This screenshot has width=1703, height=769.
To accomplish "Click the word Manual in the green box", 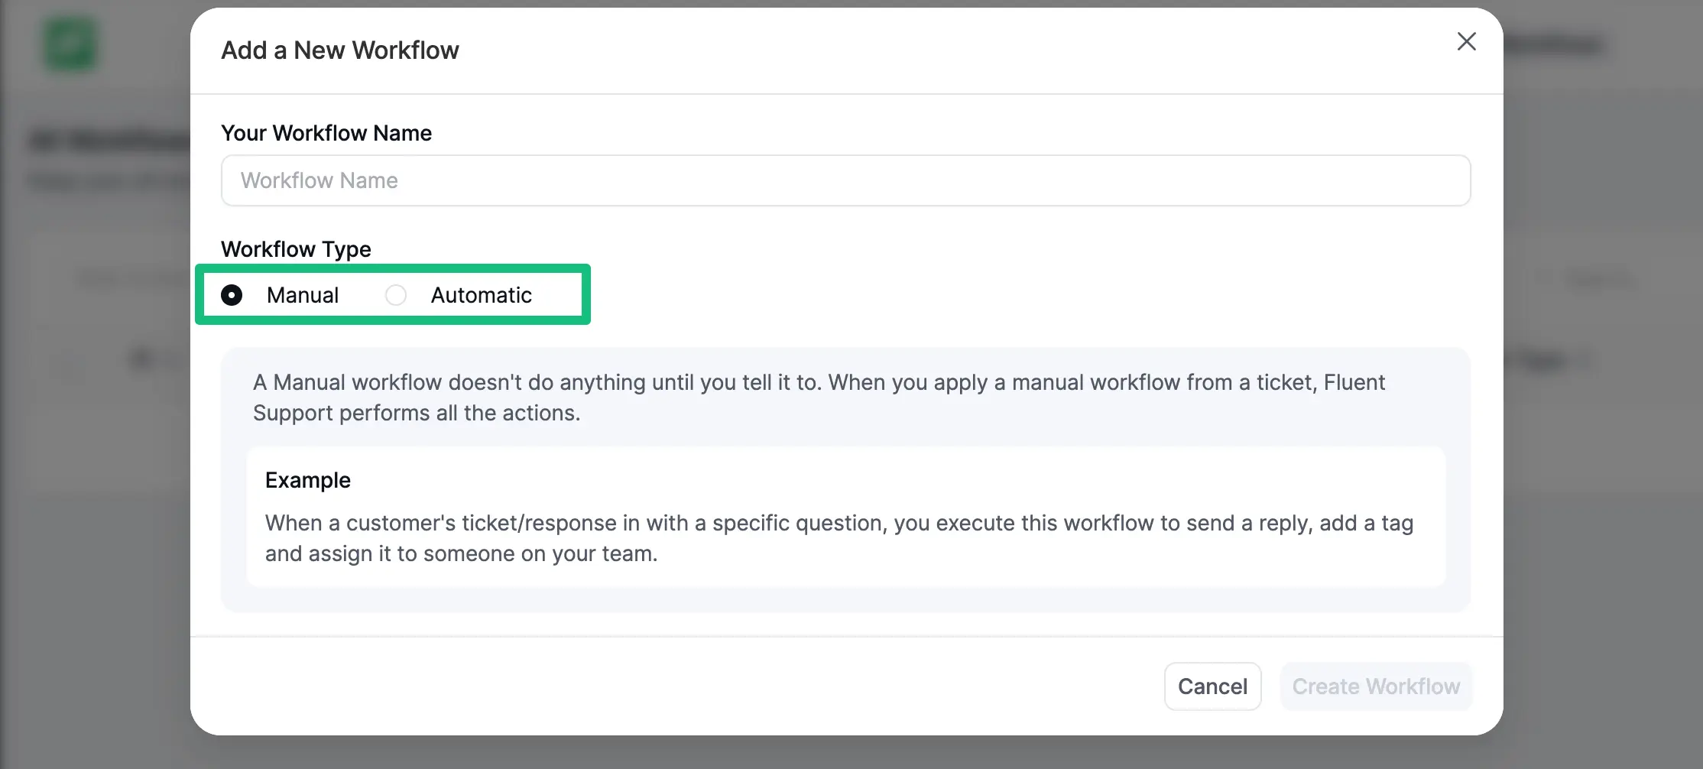I will [303, 295].
